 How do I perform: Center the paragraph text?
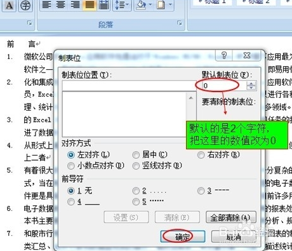click(61, 4)
